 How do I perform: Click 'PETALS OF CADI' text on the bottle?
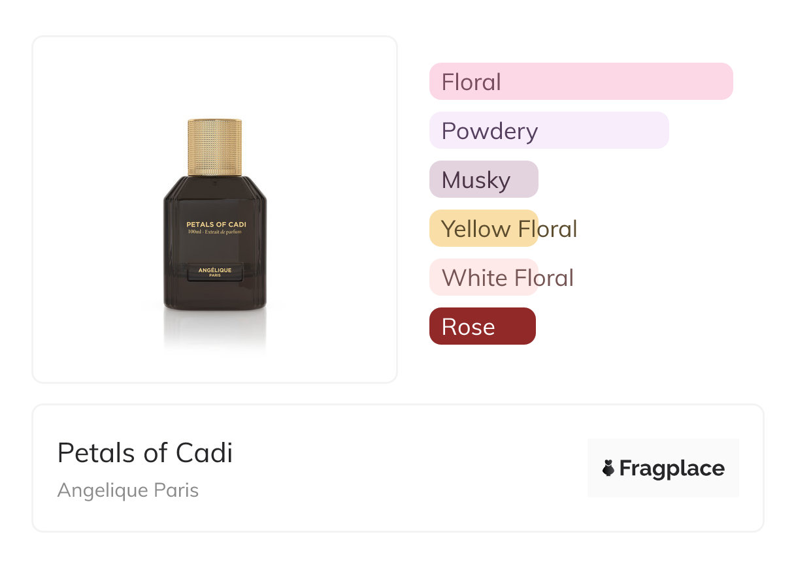[x=216, y=225]
